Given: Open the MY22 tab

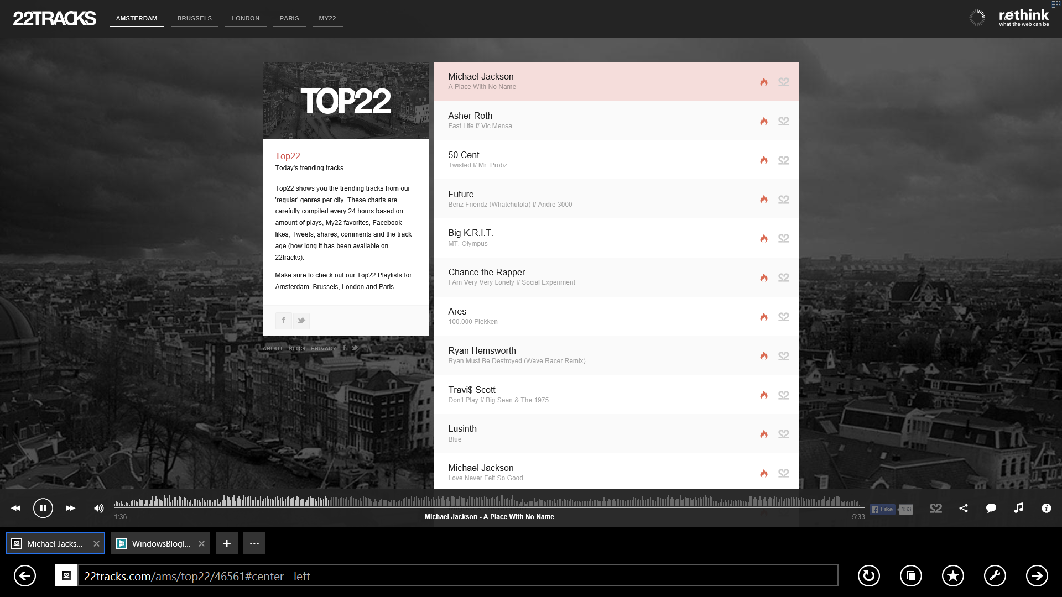Looking at the screenshot, I should 327,18.
